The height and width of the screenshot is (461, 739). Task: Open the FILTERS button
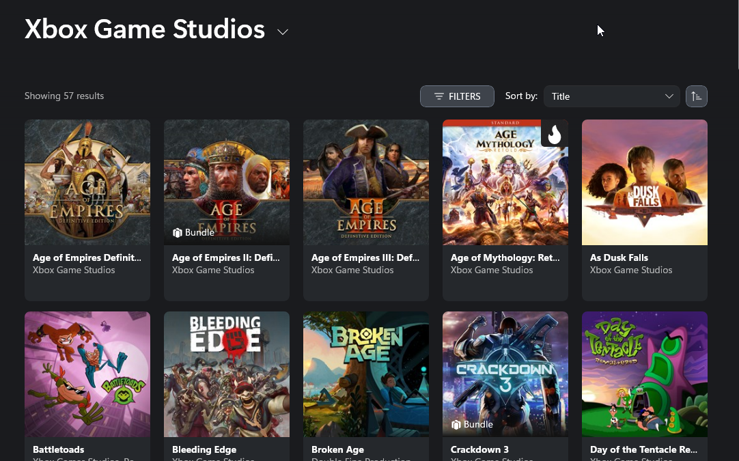click(457, 96)
